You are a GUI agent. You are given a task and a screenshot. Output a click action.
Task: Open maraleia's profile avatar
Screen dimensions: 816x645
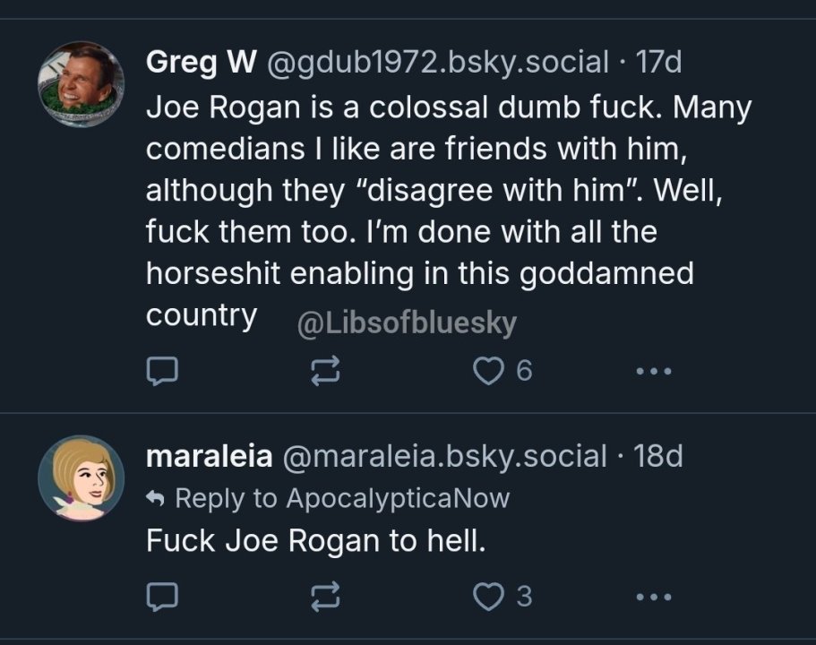coord(81,479)
